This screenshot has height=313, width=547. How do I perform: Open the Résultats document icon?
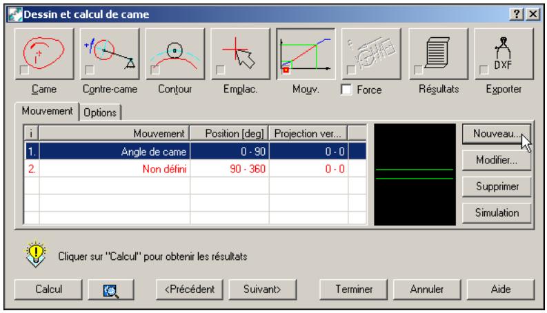[439, 54]
